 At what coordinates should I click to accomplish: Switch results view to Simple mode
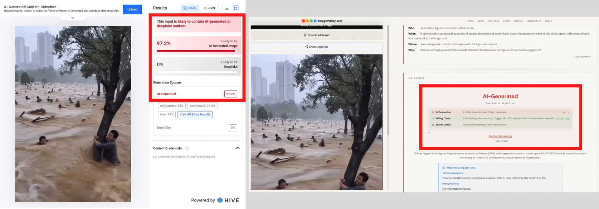(190, 8)
